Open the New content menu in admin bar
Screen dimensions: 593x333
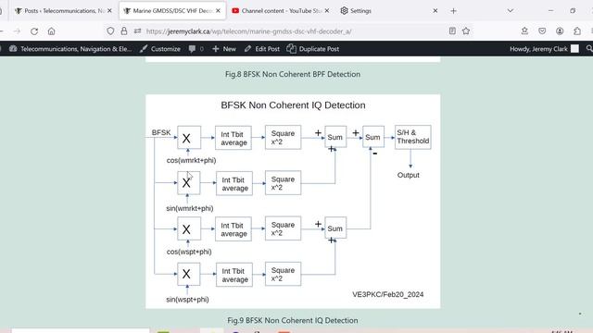pyautogui.click(x=224, y=49)
